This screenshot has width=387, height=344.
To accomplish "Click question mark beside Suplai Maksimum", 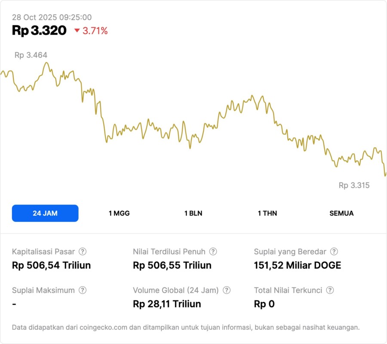I will click(83, 290).
